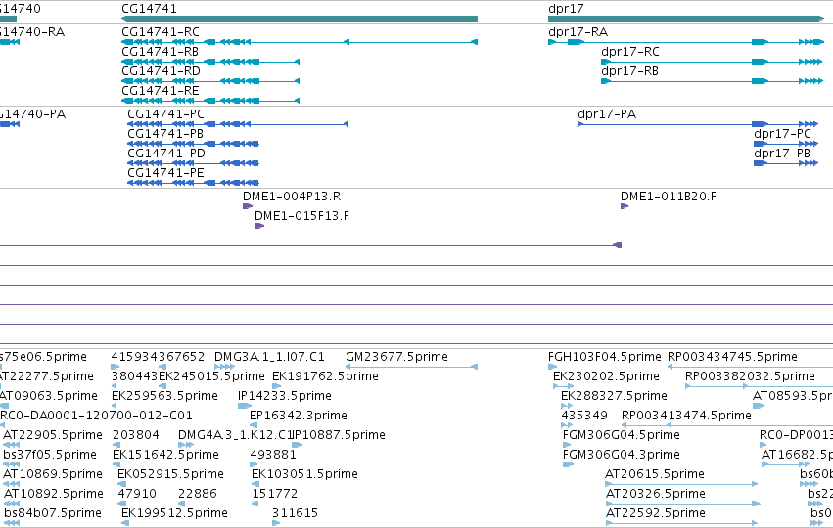Click the EK052915.5prime EST label
The width and height of the screenshot is (833, 528).
coord(170,474)
